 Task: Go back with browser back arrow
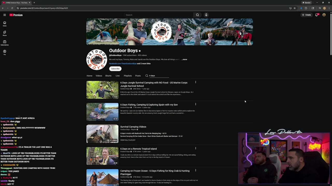3,8
